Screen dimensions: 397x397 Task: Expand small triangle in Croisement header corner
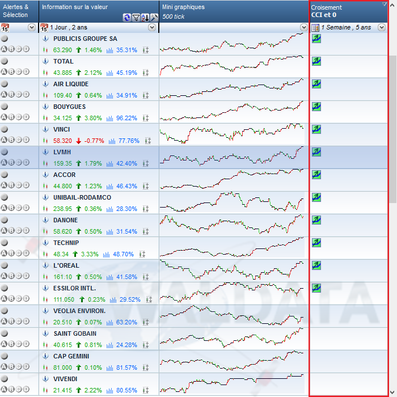coord(385,4)
